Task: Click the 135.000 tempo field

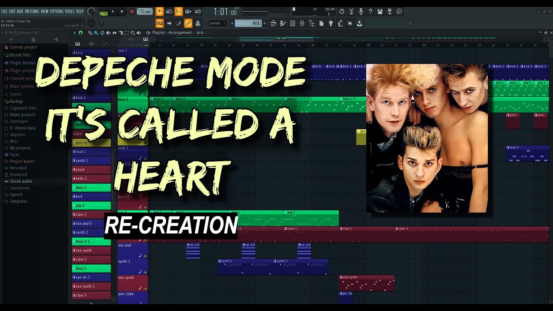Action: pyautogui.click(x=145, y=12)
